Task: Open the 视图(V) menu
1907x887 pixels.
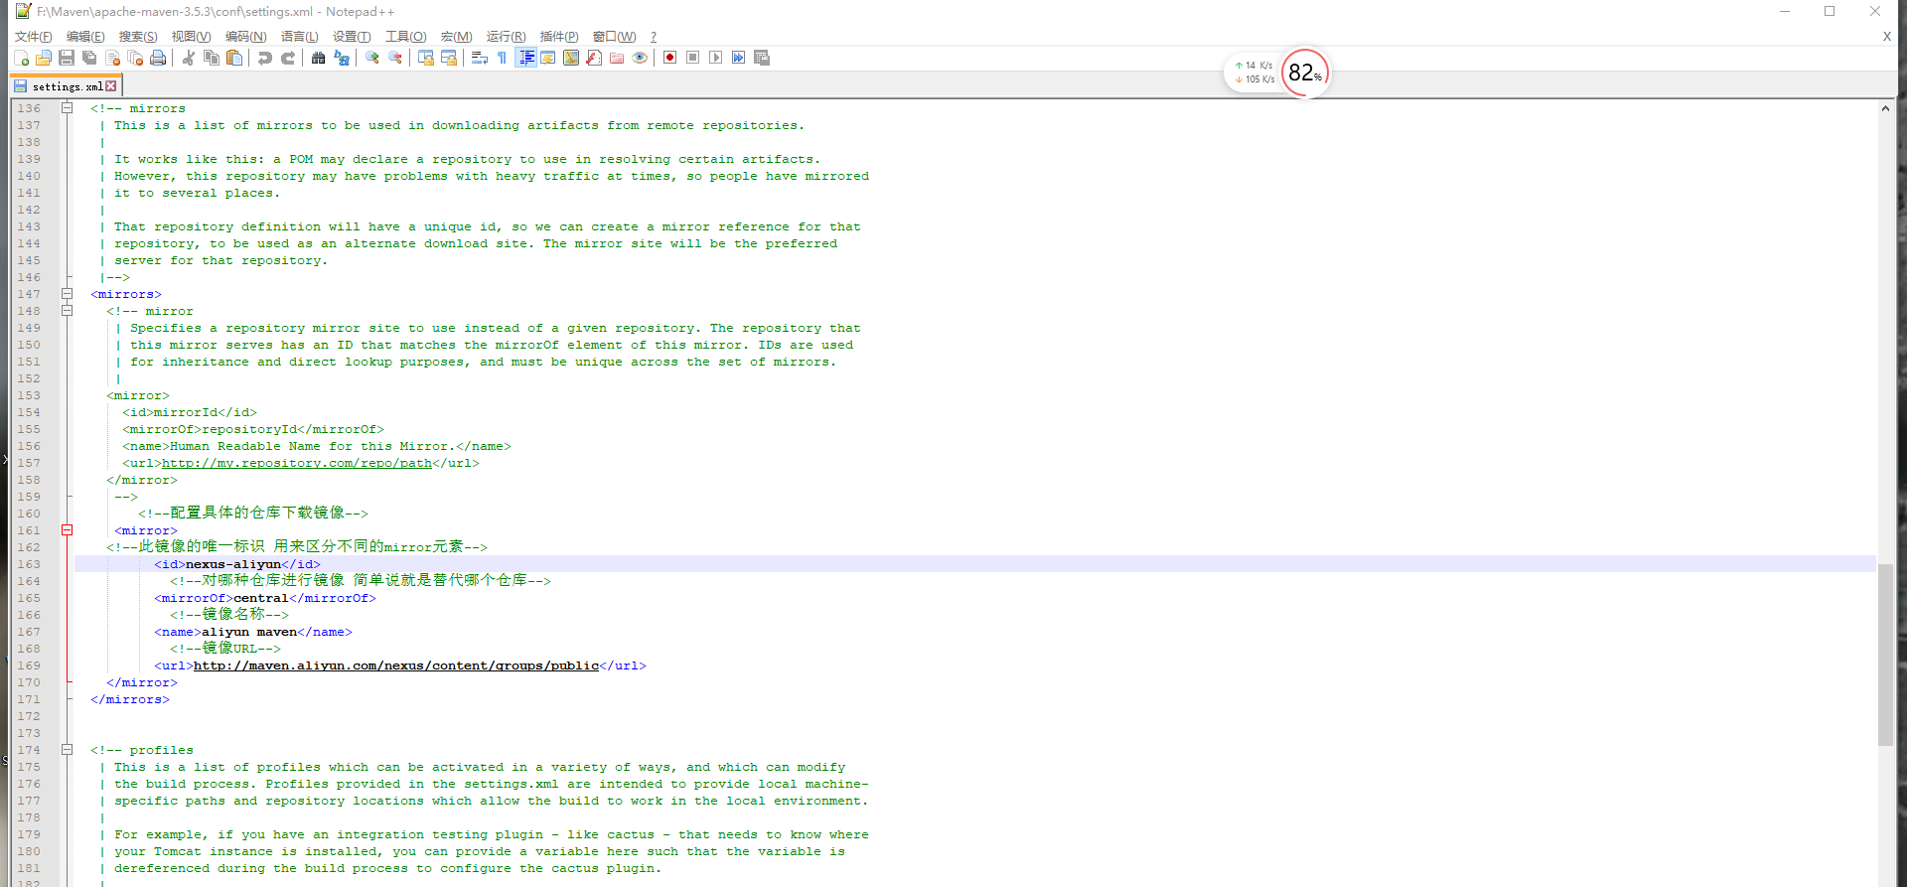Action: click(x=192, y=37)
